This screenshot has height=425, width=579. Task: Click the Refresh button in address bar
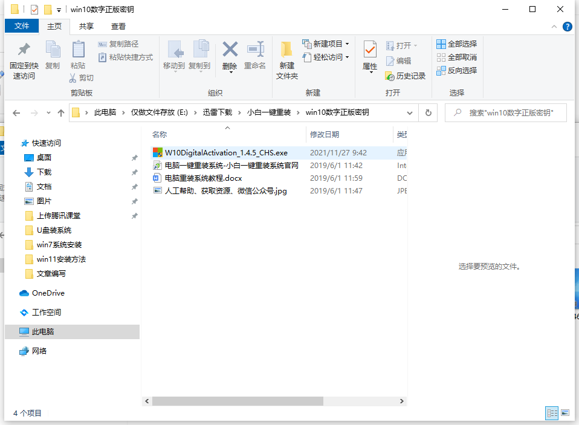[x=429, y=112]
